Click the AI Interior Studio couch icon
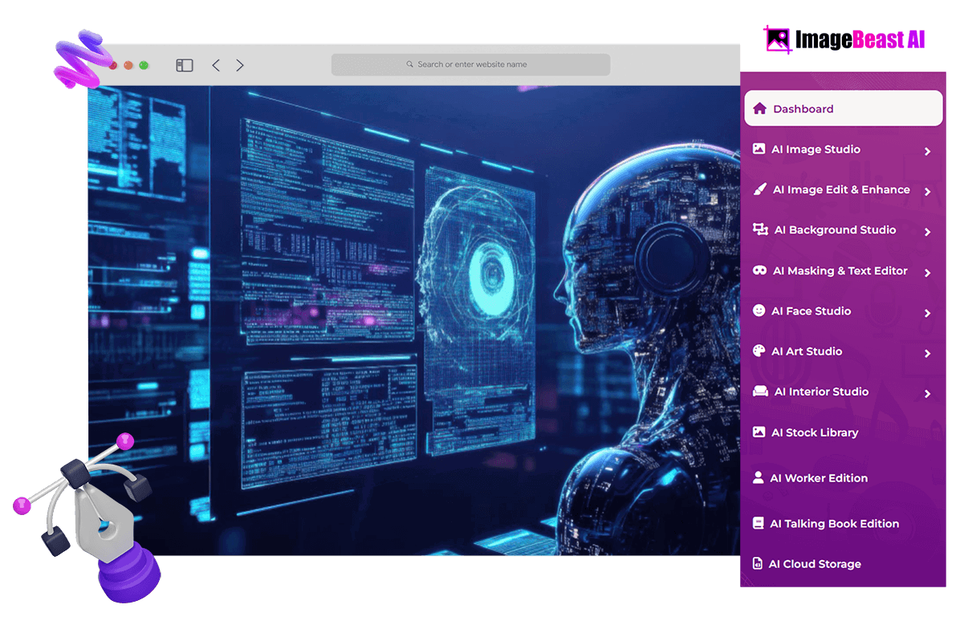This screenshot has height=629, width=968. click(760, 392)
